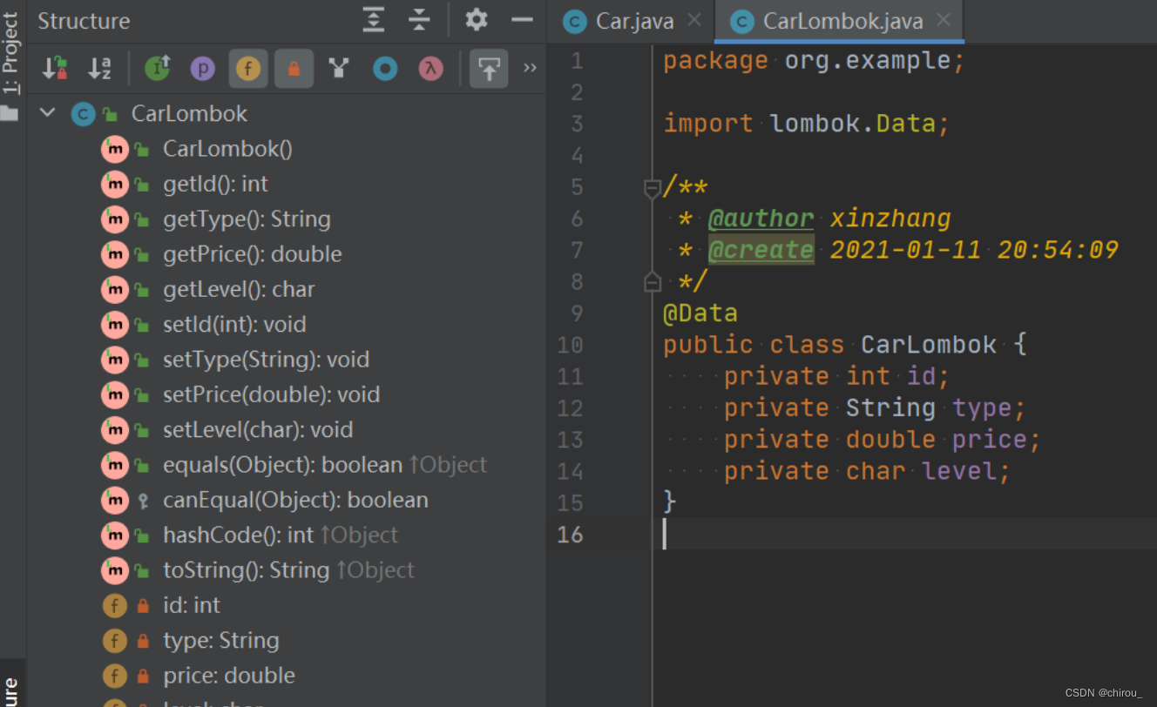Select setType(String): void method
Viewport: 1157px width, 707px height.
click(x=267, y=360)
